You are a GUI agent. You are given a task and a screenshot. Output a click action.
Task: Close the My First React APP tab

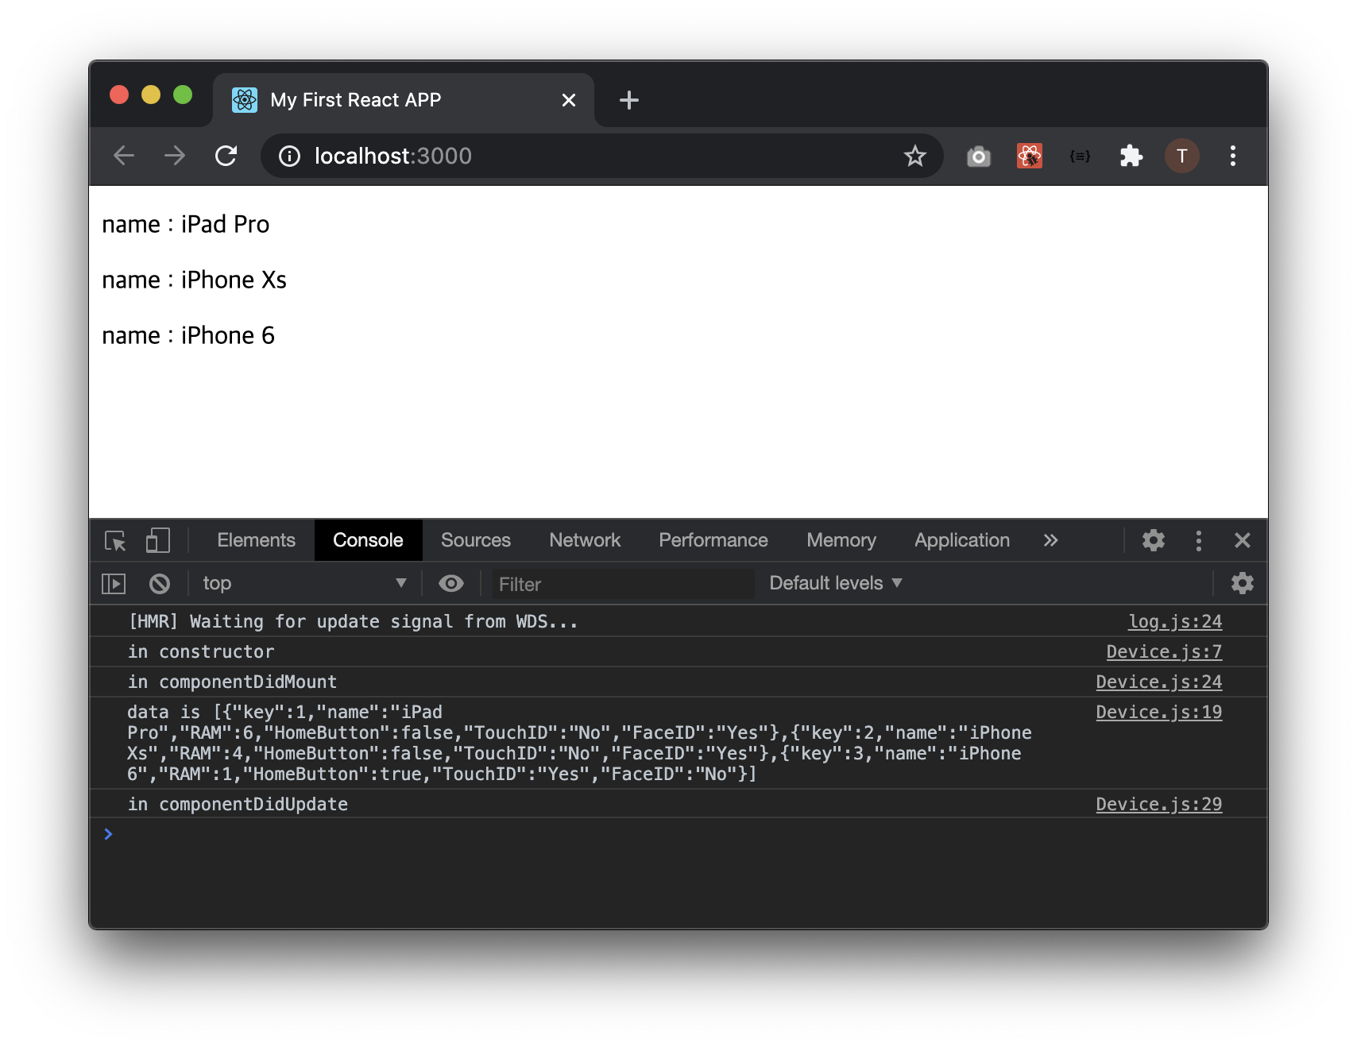click(x=569, y=100)
